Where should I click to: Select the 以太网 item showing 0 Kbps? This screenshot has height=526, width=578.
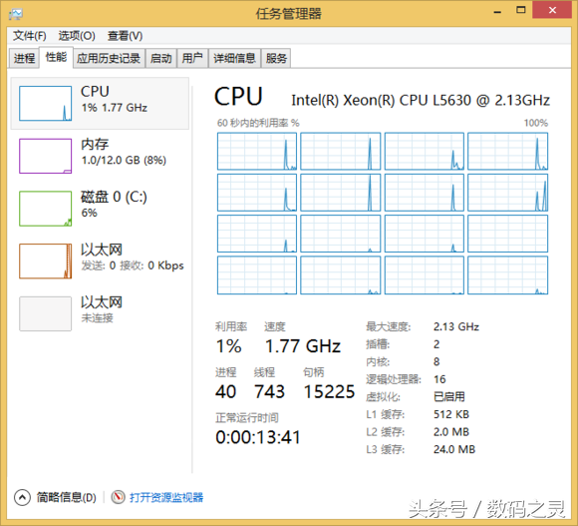(100, 261)
